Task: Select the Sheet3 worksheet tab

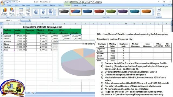Action: (x=27, y=93)
